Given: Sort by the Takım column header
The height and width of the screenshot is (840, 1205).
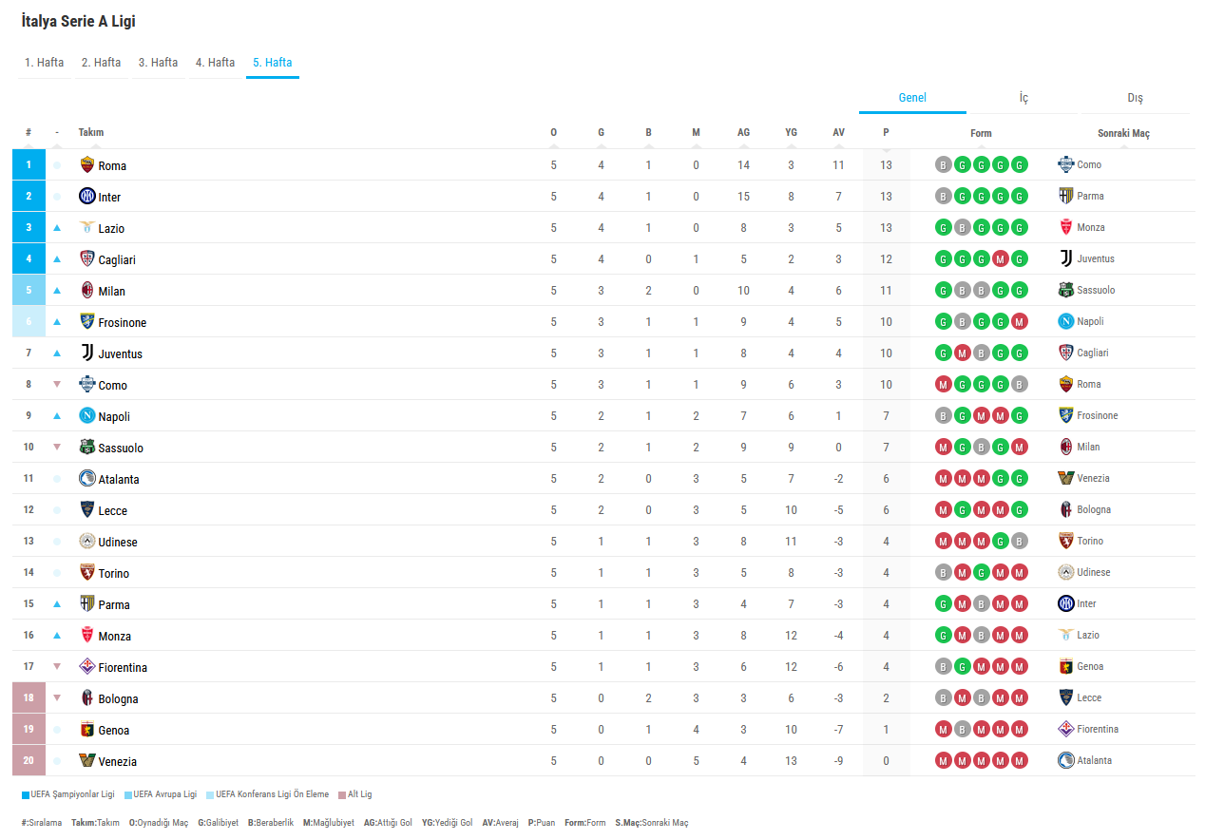Looking at the screenshot, I should point(91,133).
